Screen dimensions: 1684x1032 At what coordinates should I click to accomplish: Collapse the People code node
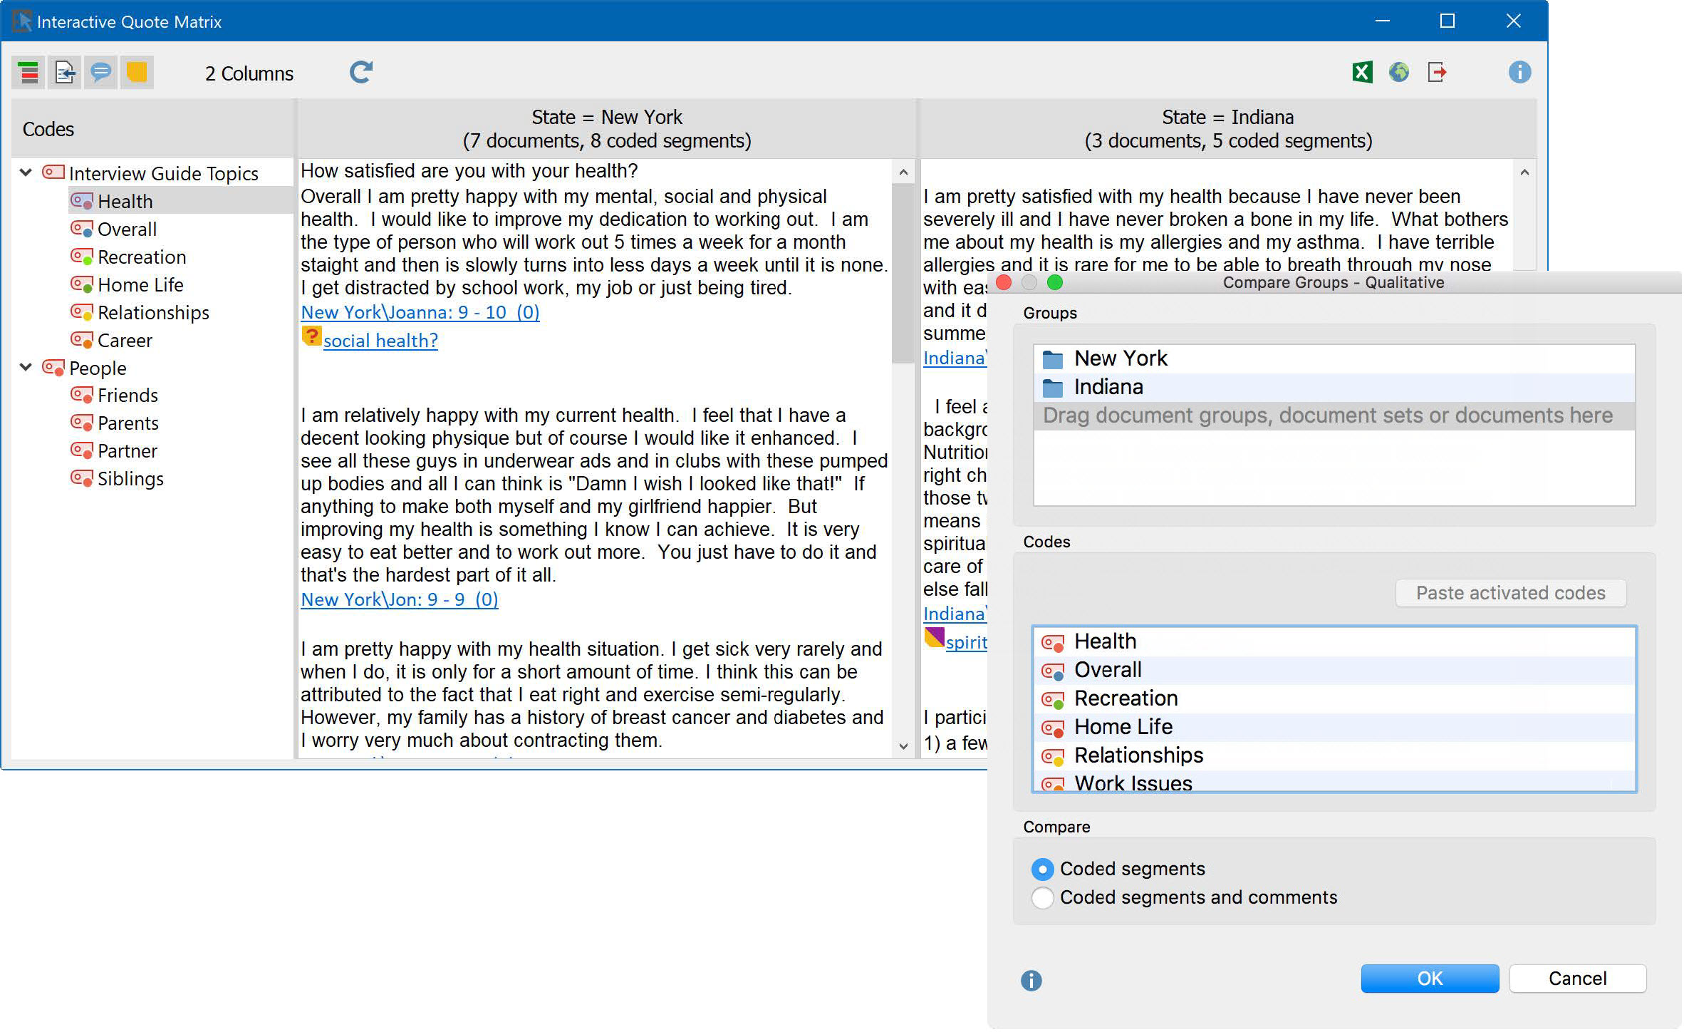click(x=26, y=367)
